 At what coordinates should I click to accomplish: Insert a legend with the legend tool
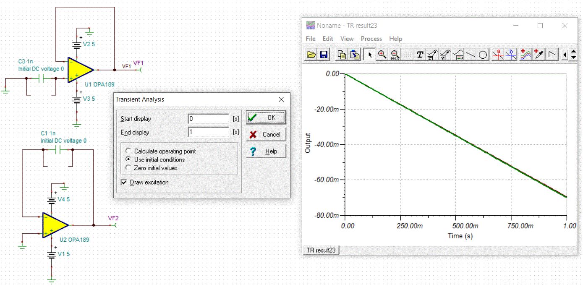(x=458, y=55)
